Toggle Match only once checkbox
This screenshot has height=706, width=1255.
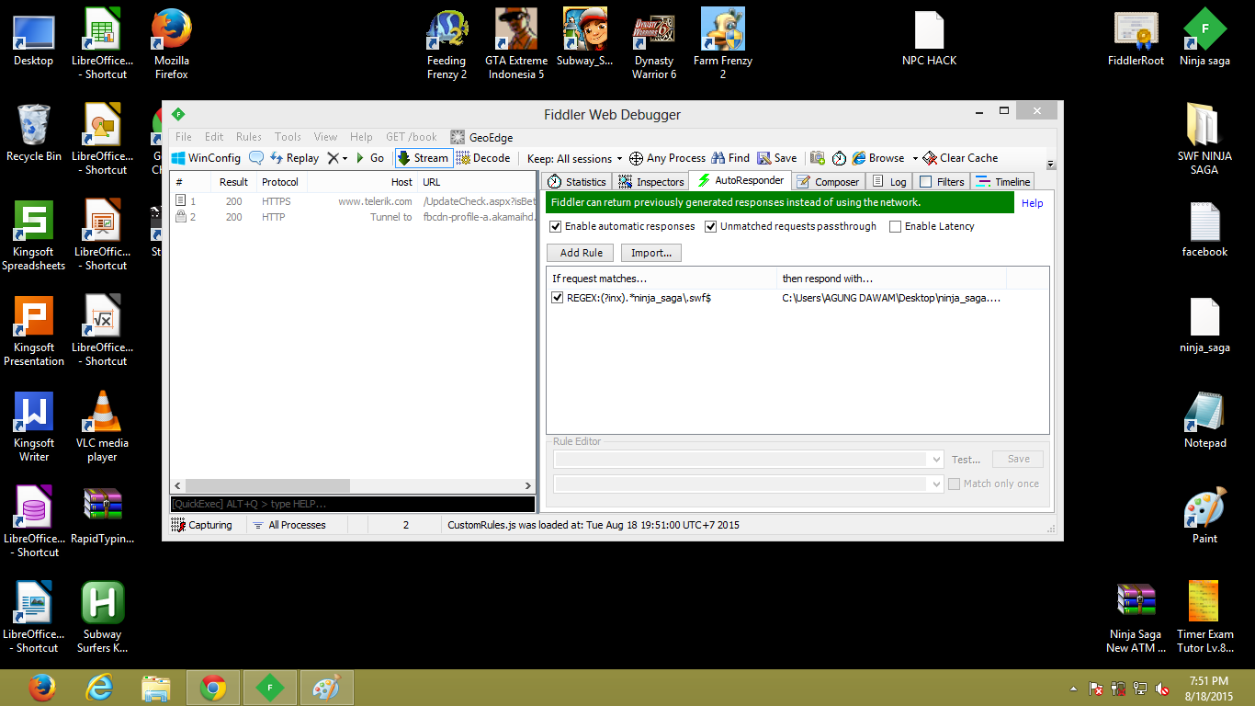point(954,484)
